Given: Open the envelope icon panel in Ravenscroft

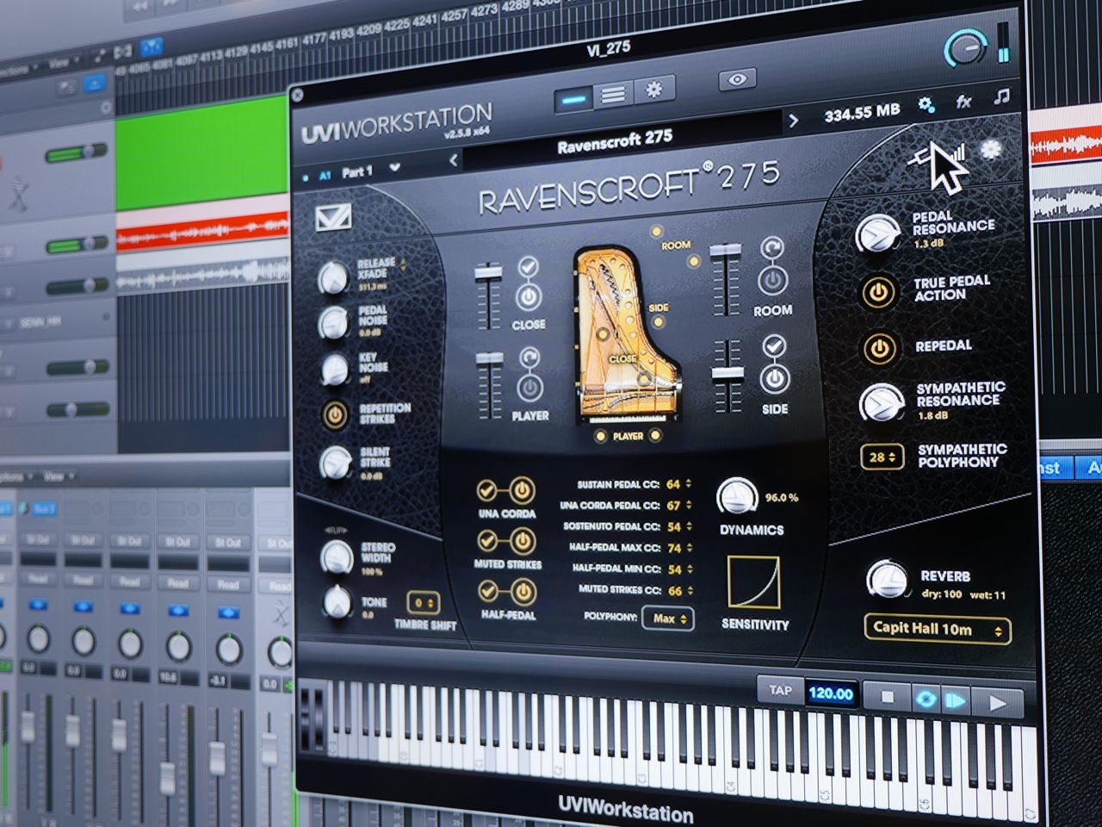Looking at the screenshot, I should [x=332, y=217].
